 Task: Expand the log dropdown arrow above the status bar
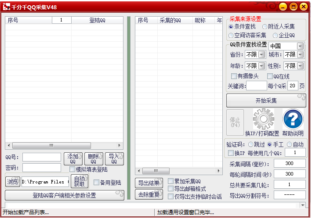(303, 205)
